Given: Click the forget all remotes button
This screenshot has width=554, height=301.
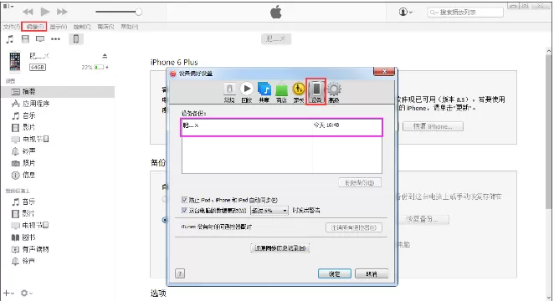Looking at the screenshot, I should pyautogui.click(x=354, y=227).
